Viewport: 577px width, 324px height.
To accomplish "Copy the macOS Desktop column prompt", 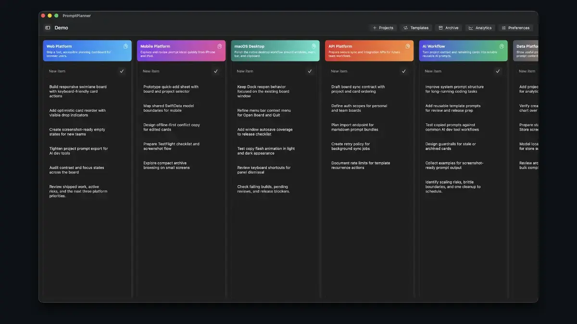I will [314, 47].
